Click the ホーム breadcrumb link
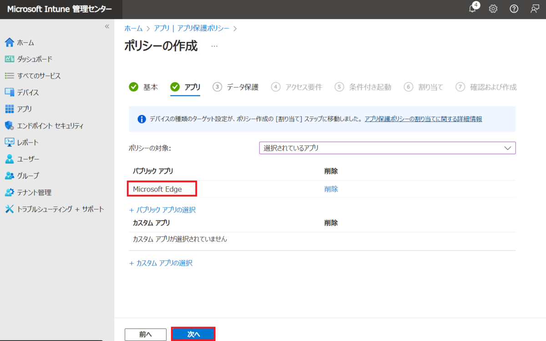546x341 pixels. [133, 28]
